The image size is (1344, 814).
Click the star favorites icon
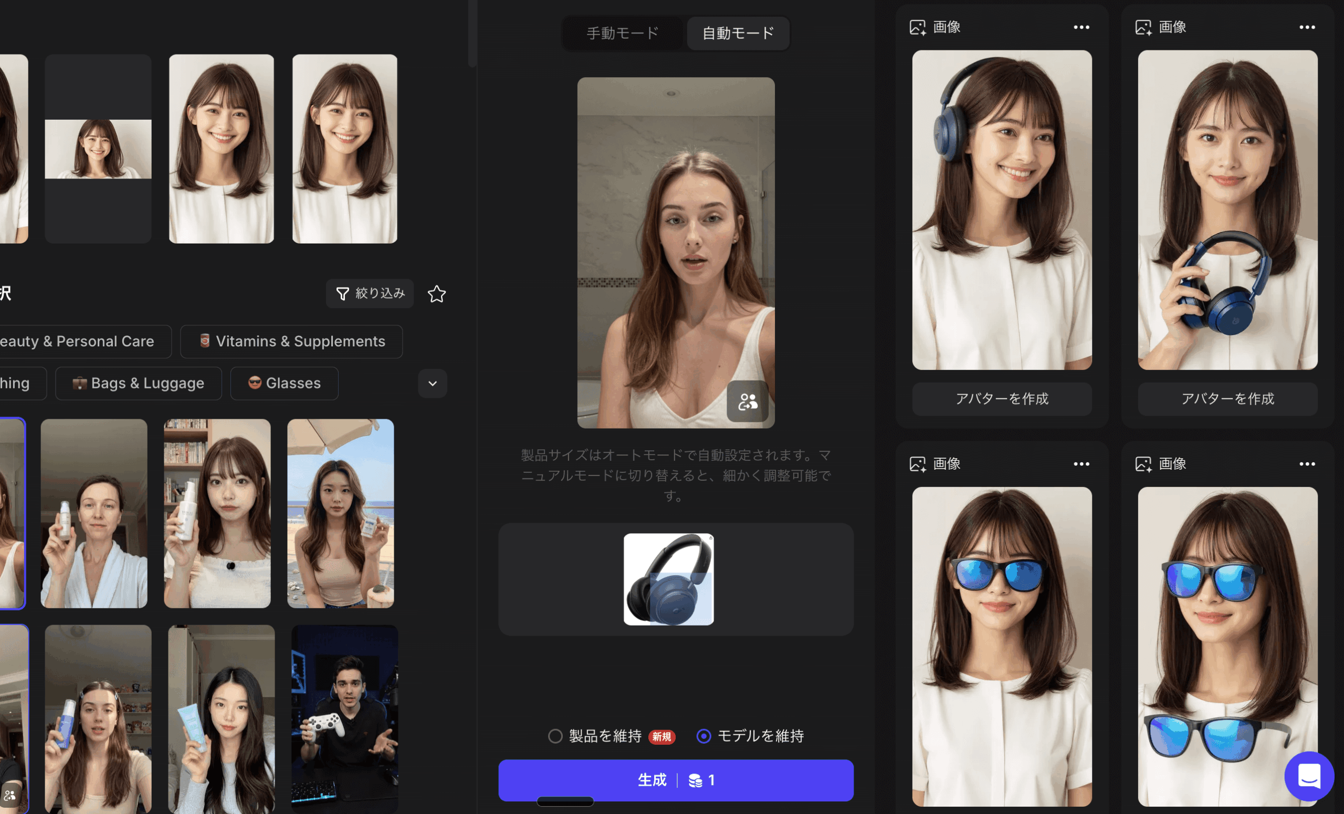coord(436,294)
